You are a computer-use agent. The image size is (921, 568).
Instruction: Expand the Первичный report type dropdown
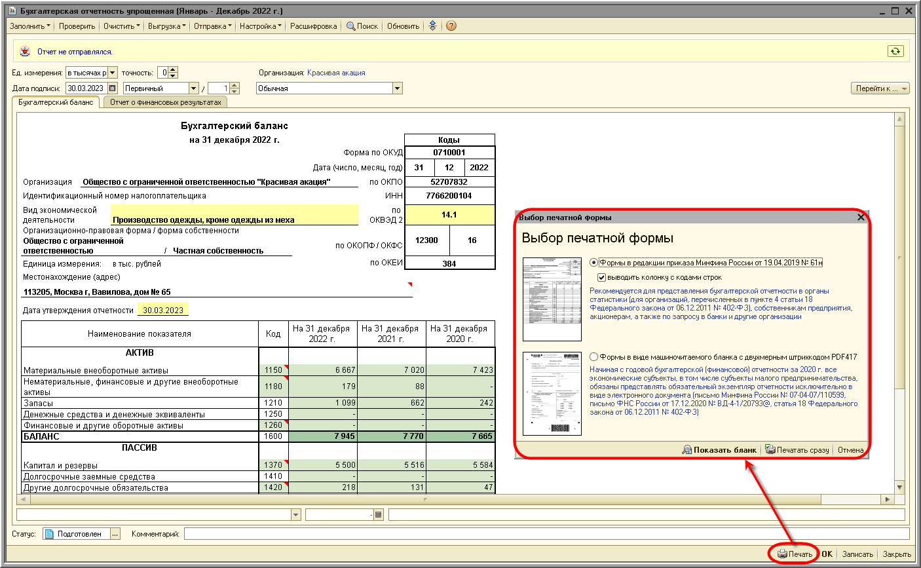point(193,88)
